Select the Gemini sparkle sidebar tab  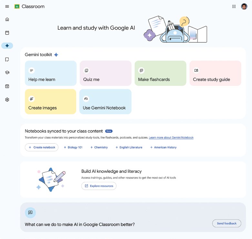[x=7, y=46]
